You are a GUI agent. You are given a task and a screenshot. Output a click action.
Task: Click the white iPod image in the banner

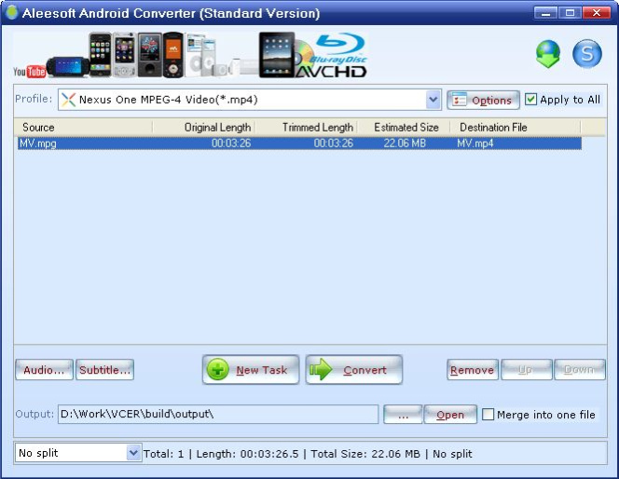point(195,55)
